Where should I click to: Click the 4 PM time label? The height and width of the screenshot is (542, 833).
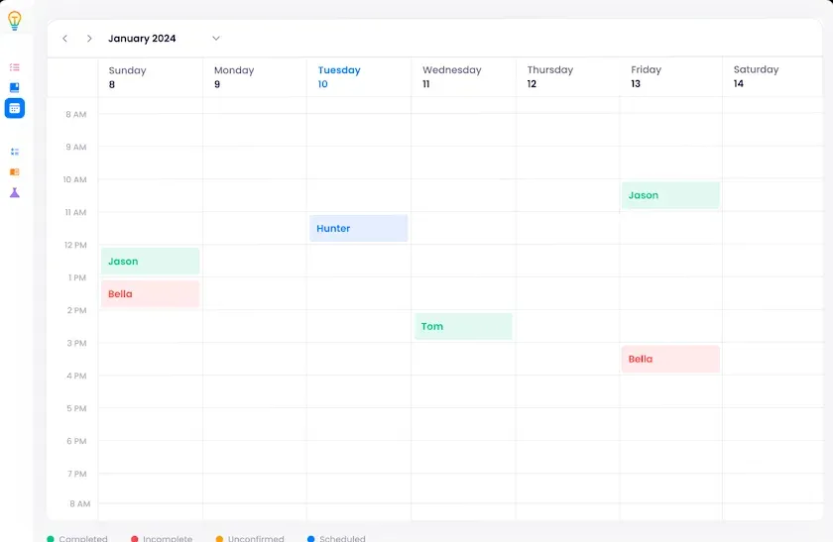tap(76, 376)
